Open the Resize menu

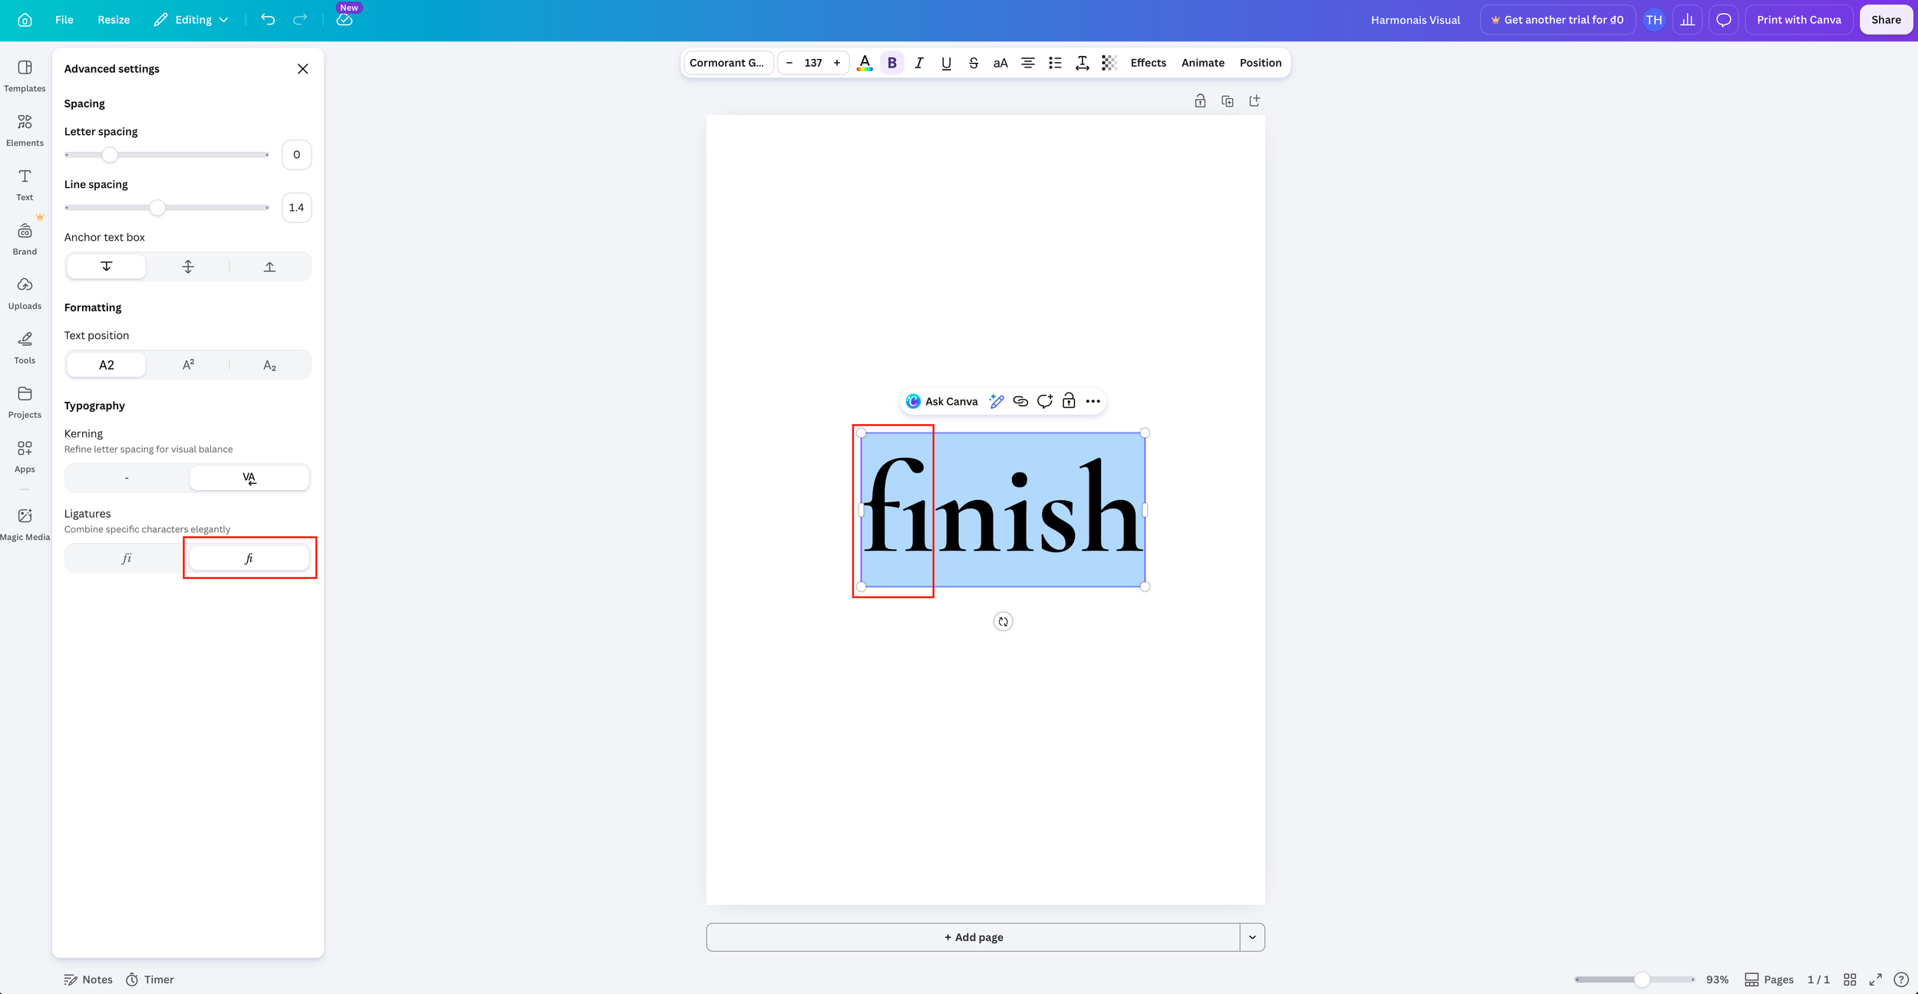(x=114, y=20)
